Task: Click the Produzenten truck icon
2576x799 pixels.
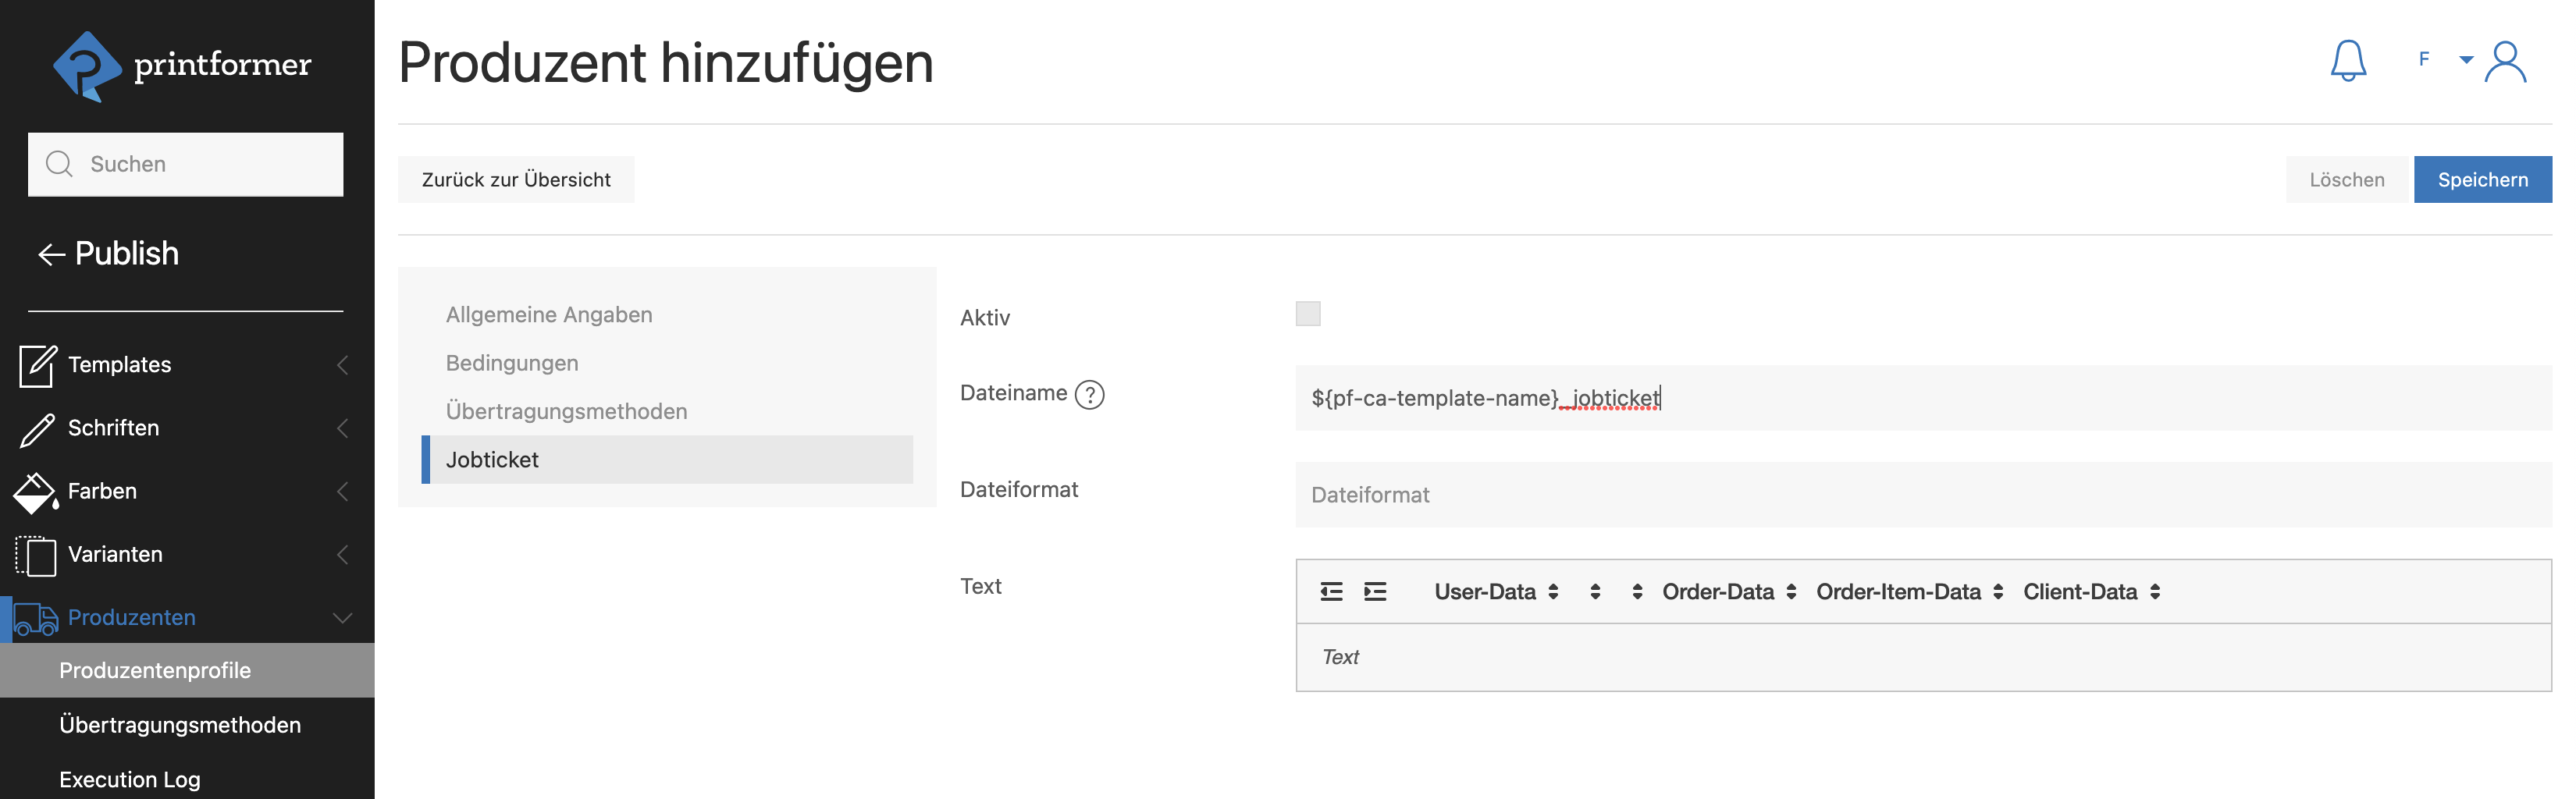Action: [x=36, y=618]
